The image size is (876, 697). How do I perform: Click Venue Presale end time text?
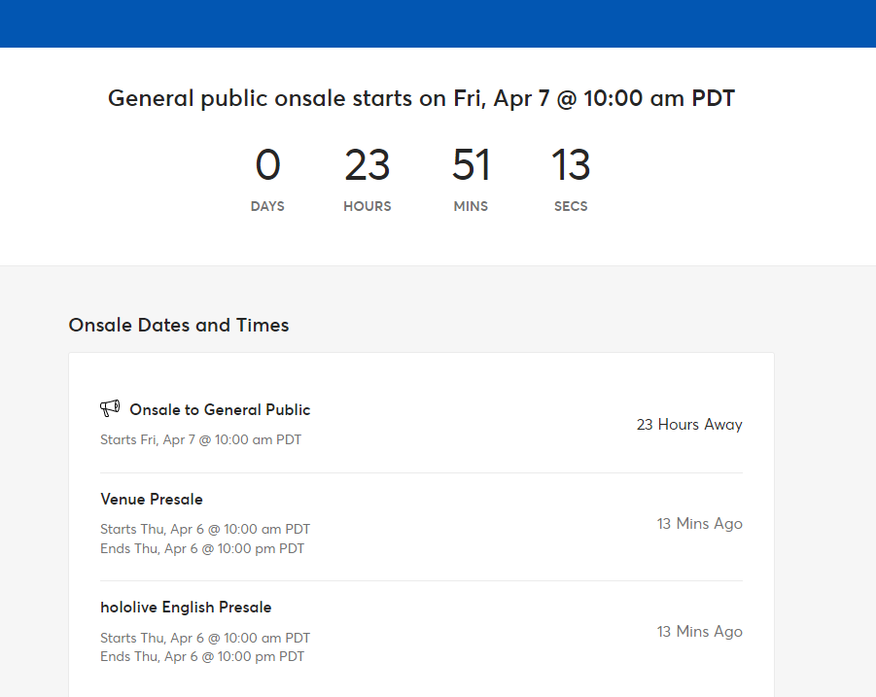click(x=202, y=549)
